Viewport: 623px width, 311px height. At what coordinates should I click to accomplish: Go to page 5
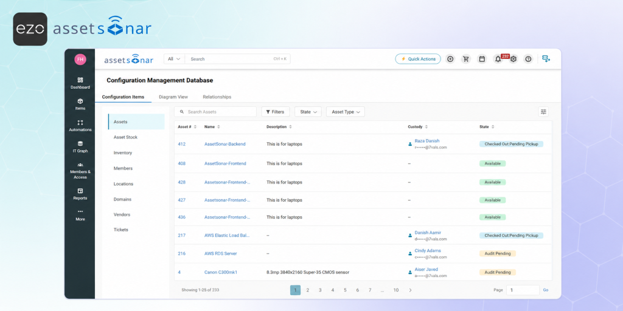345,290
